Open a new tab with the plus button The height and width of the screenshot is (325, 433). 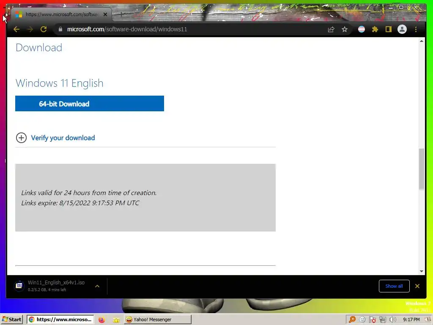[x=121, y=14]
